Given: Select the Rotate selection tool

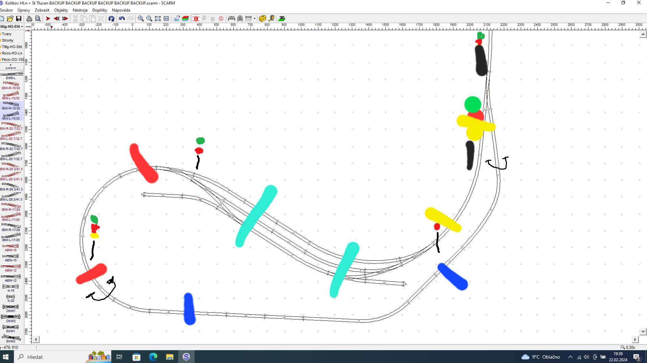Looking at the screenshot, I should coord(111,19).
